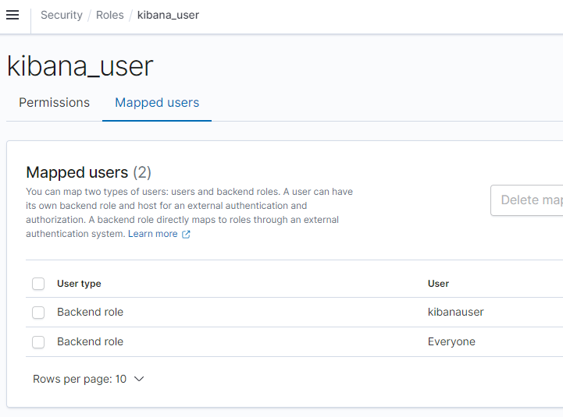
Task: Switch to the Permissions tab
Action: [x=54, y=103]
